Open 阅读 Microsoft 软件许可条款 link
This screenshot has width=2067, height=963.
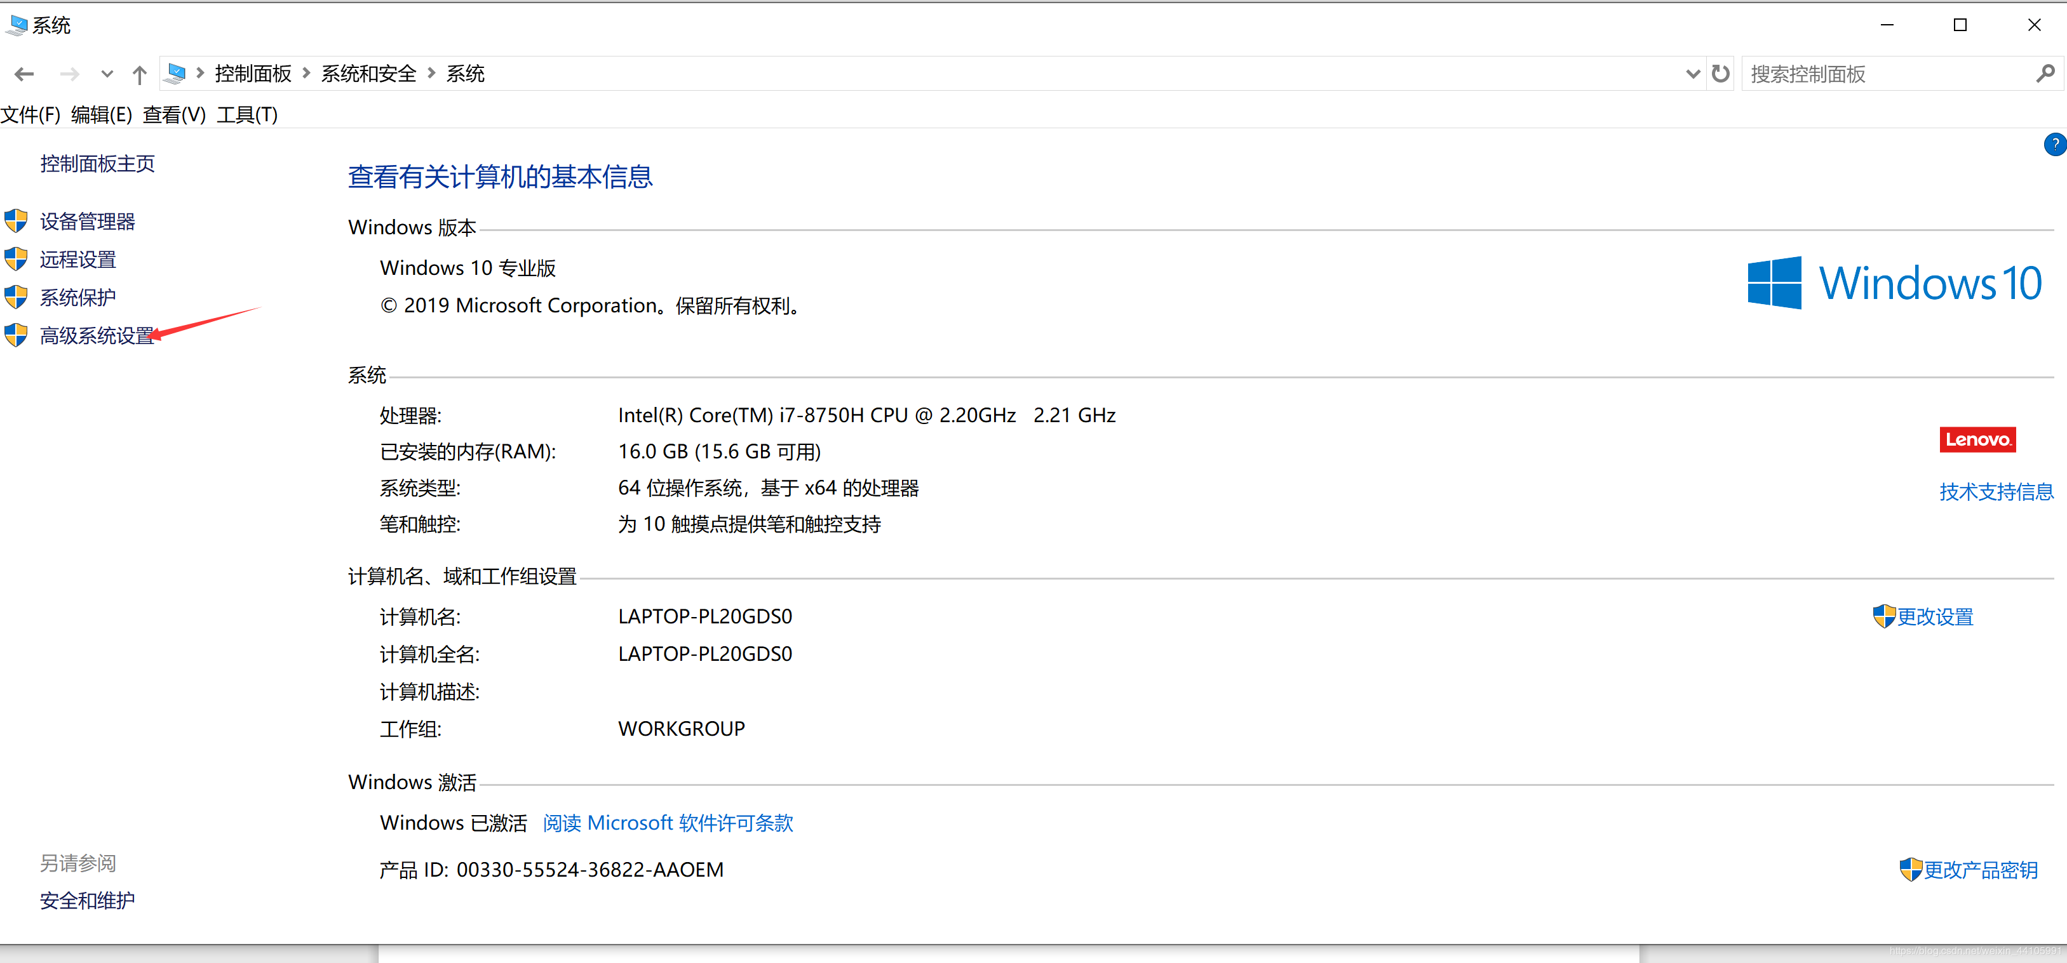point(668,823)
